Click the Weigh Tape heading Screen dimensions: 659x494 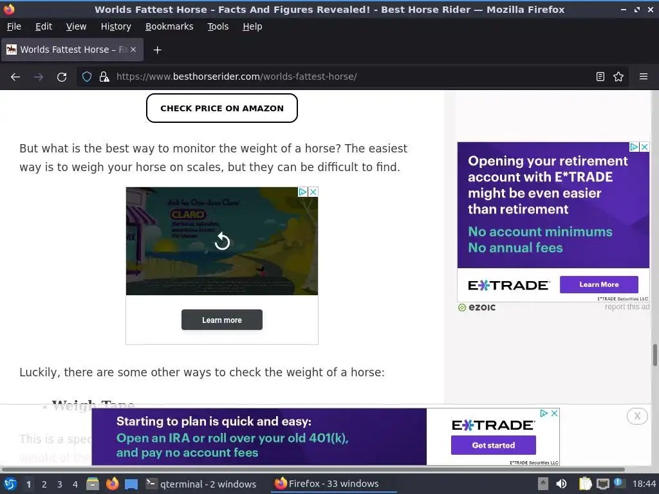[93, 405]
